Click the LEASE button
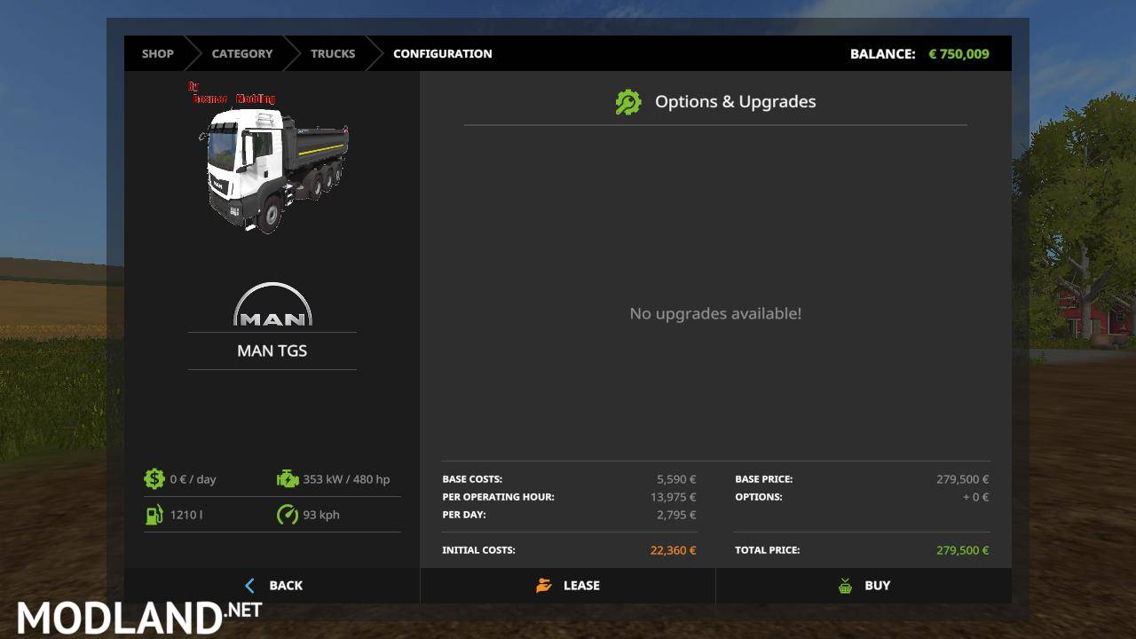 coord(567,586)
